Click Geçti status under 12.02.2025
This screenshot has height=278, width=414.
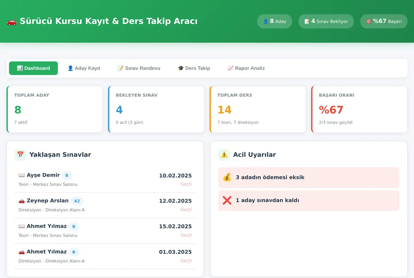(x=186, y=210)
